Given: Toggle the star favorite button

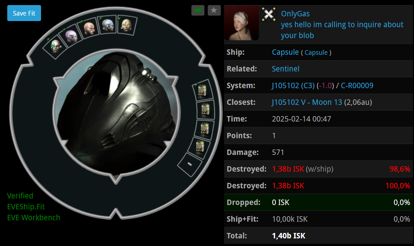Looking at the screenshot, I should pos(214,11).
